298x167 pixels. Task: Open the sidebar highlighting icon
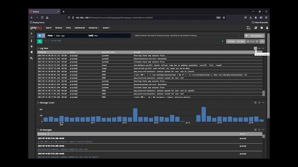click(x=32, y=52)
